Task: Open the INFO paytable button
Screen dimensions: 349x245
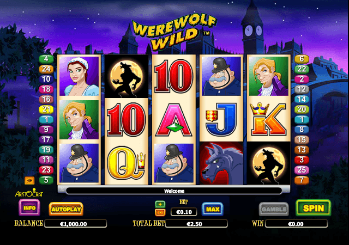Action: pos(29,207)
